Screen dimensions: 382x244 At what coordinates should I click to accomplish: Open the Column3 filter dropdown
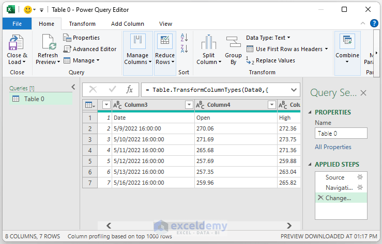click(189, 105)
